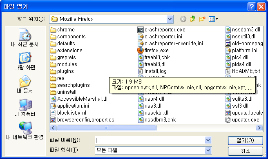Select plds4.dll file
Viewport: 268px width, 159px height.
238,64
